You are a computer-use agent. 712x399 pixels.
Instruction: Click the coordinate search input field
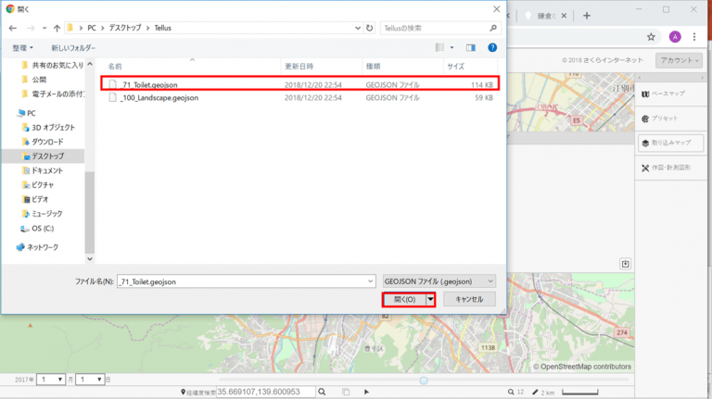[266, 392]
